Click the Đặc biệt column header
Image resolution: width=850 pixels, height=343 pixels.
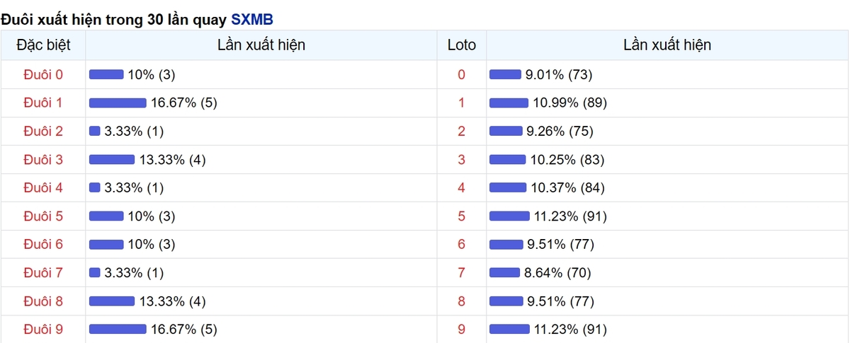(x=43, y=45)
